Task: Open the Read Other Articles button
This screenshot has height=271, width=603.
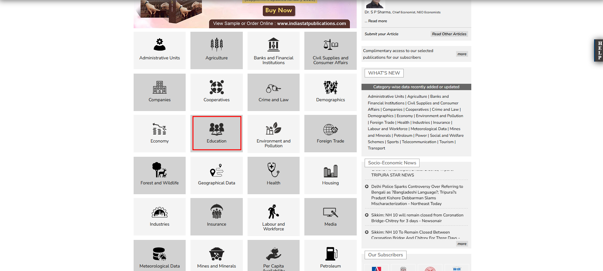Action: pos(449,34)
